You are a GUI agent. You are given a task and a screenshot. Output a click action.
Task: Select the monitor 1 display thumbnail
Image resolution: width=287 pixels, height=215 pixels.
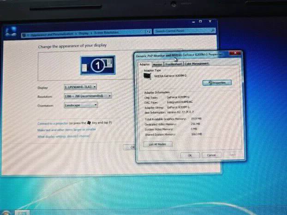point(98,65)
